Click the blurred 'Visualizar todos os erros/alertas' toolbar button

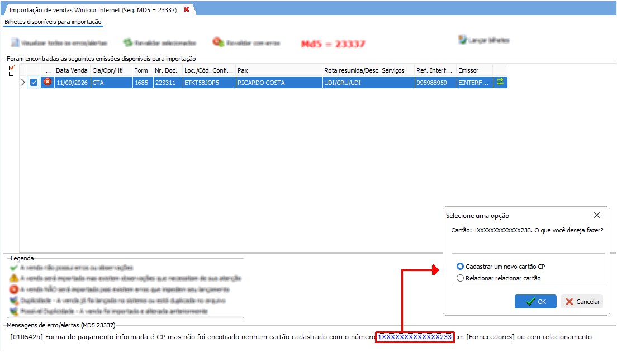coord(59,42)
